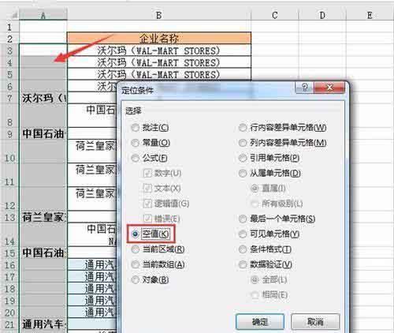Select 行内容差异单元格(W) option
394x333 pixels.
[x=243, y=128]
